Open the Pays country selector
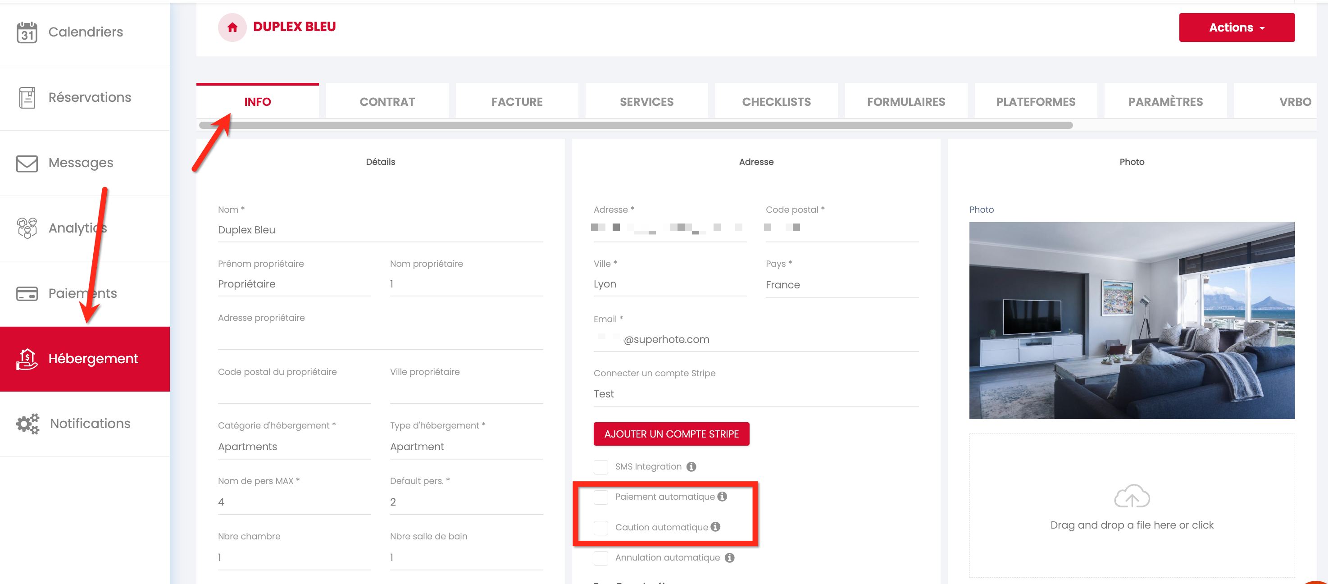Viewport: 1328px width, 584px height. click(841, 285)
